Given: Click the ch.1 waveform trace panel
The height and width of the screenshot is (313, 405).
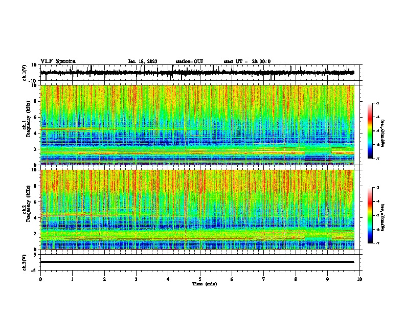Looking at the screenshot, I should 201,73.
